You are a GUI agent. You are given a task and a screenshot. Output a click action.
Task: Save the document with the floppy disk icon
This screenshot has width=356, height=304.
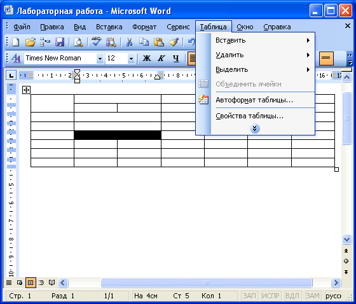(60, 42)
